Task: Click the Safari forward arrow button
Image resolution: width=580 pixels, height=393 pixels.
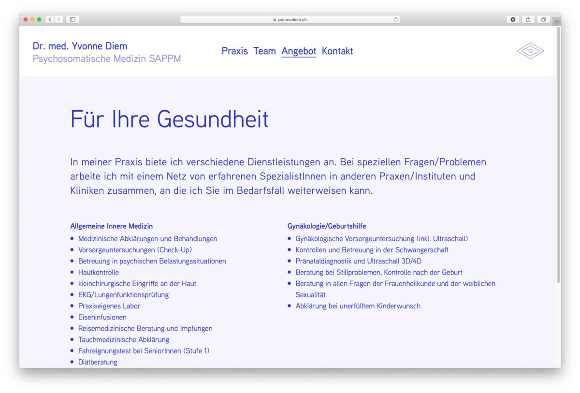Action: pyautogui.click(x=59, y=19)
